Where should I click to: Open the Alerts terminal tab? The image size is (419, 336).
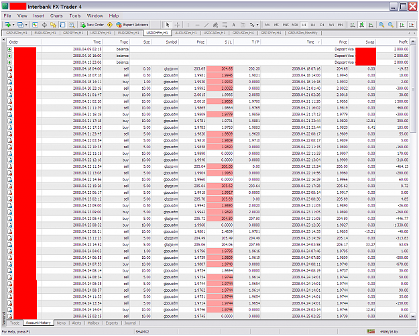76,323
